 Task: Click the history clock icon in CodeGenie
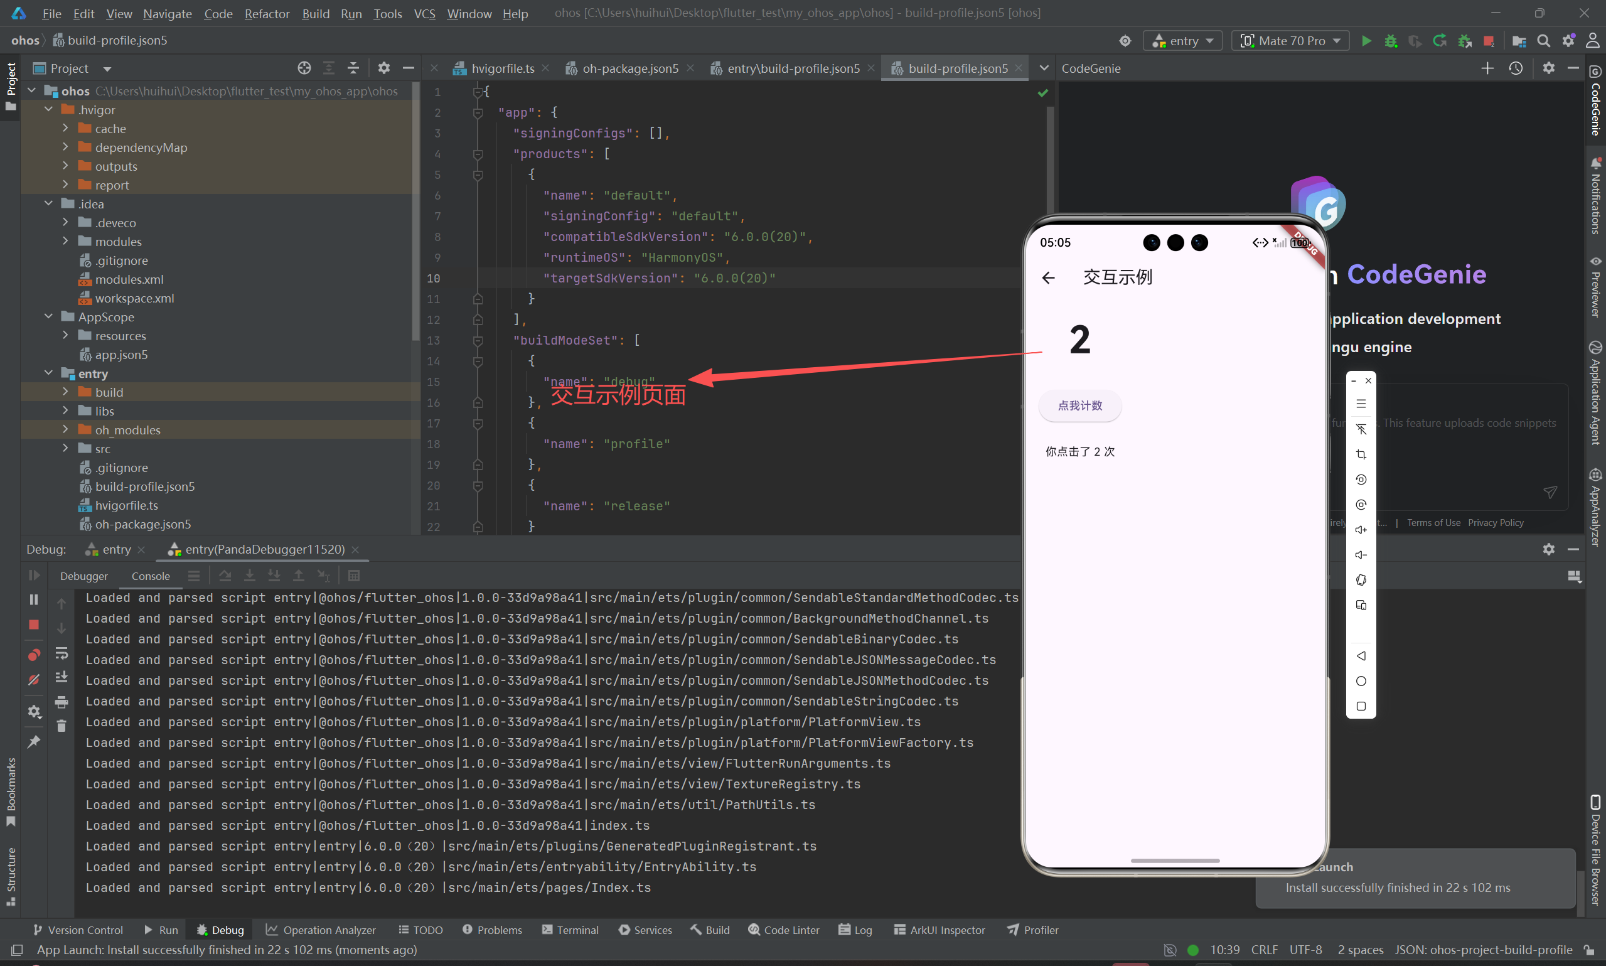1516,68
